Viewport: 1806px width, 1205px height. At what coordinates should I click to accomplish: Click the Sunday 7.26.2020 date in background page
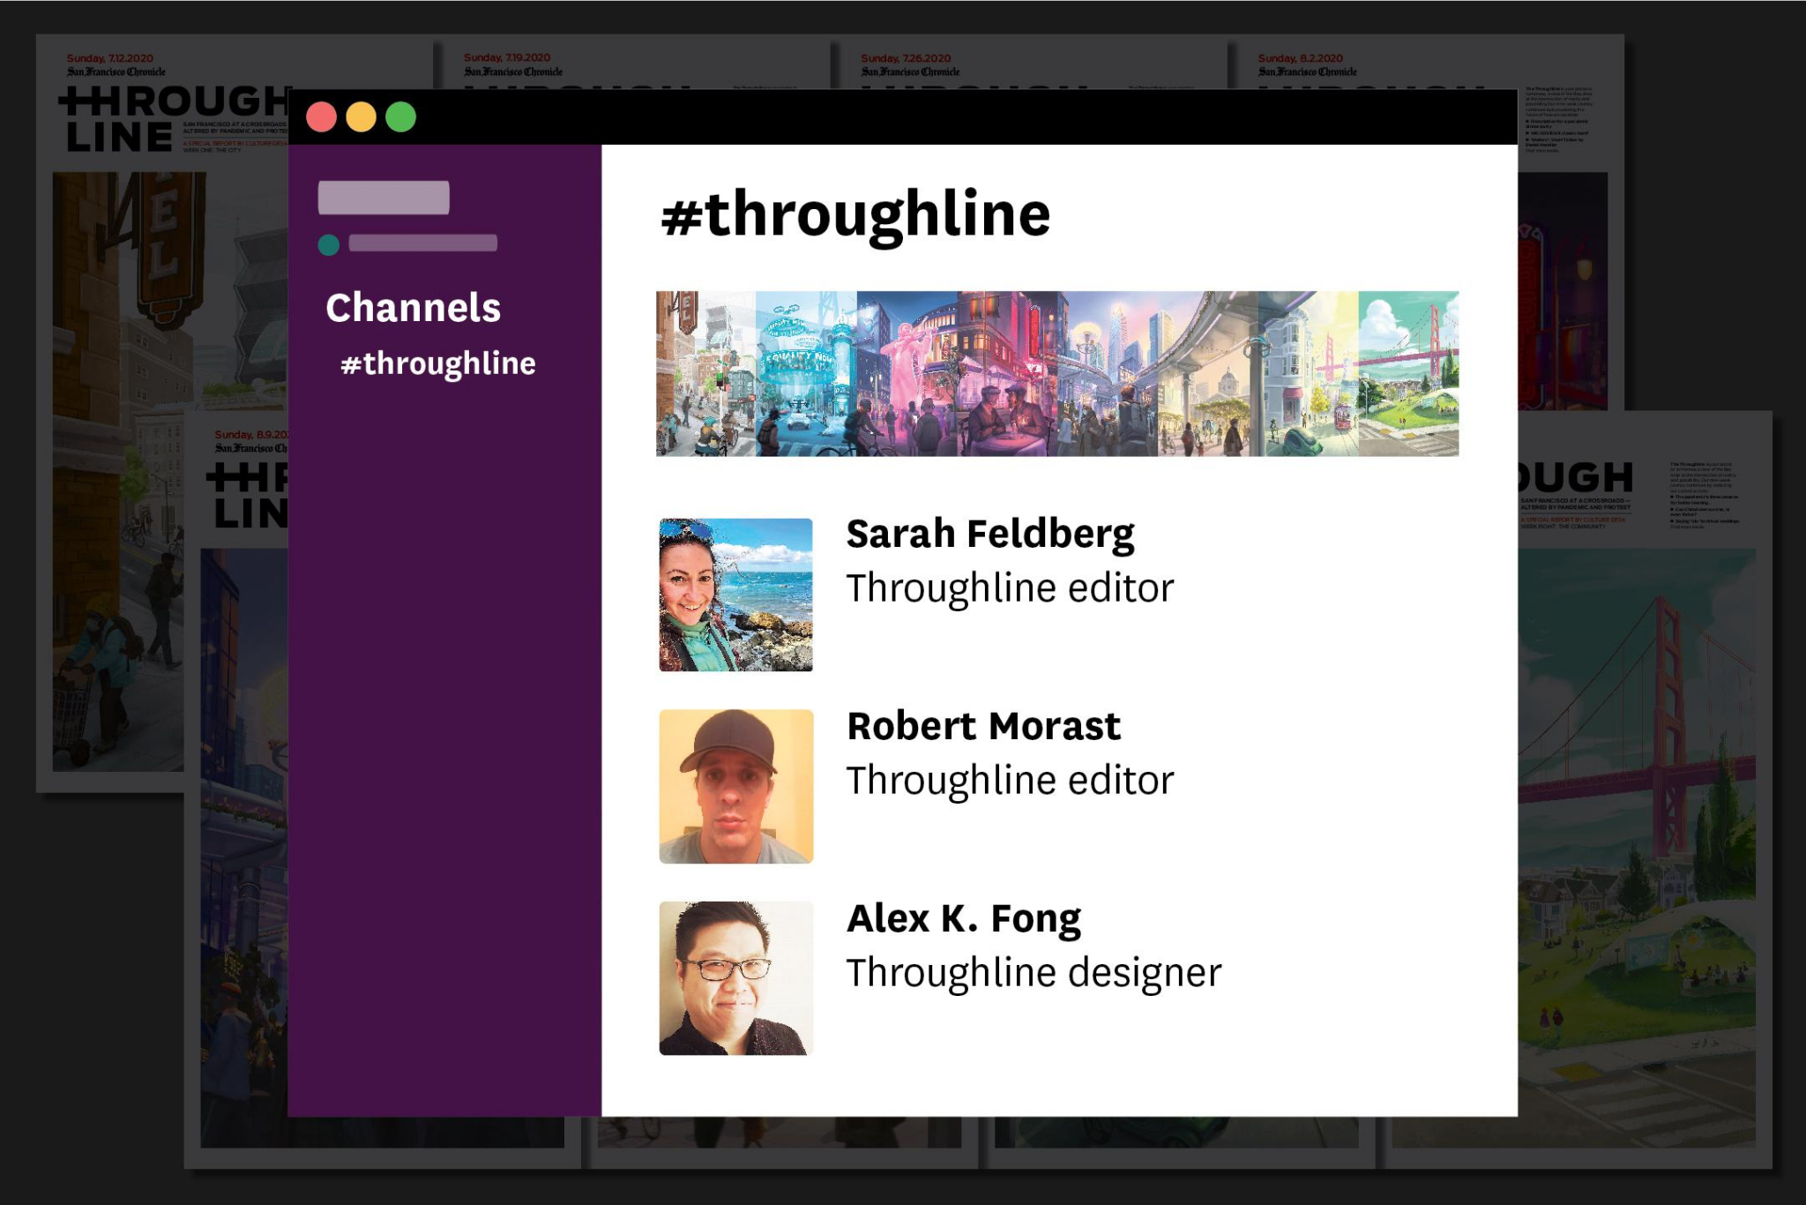pyautogui.click(x=906, y=57)
